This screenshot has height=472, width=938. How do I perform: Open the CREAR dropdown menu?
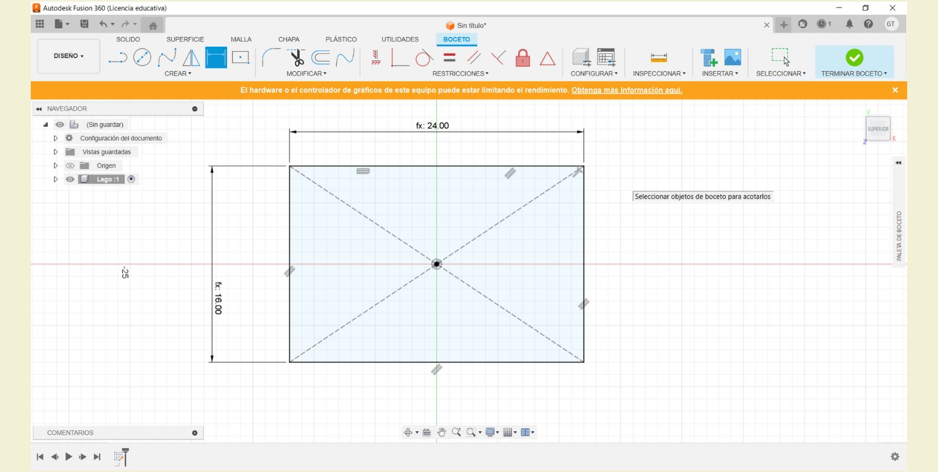[x=178, y=74]
